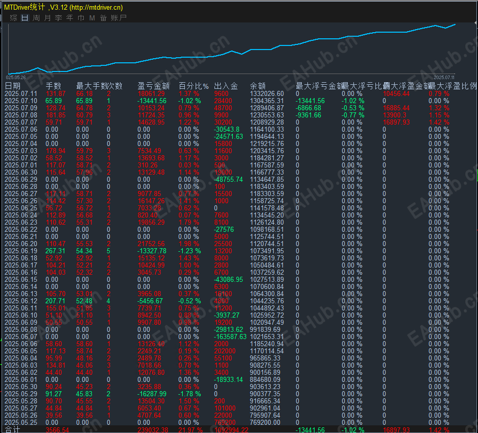Switch to the 月 monthly view
Image resolution: width=478 pixels, height=433 pixels.
pyautogui.click(x=47, y=17)
